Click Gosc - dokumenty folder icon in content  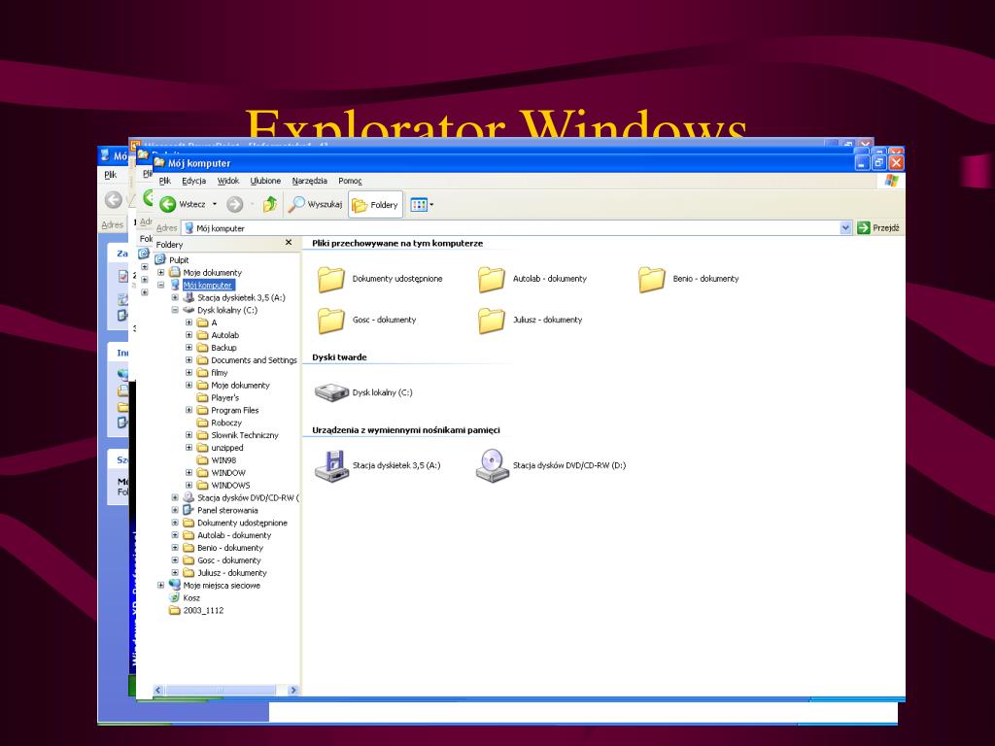pyautogui.click(x=331, y=321)
